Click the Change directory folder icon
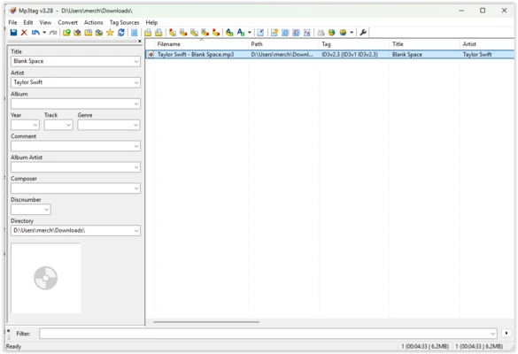 point(66,33)
